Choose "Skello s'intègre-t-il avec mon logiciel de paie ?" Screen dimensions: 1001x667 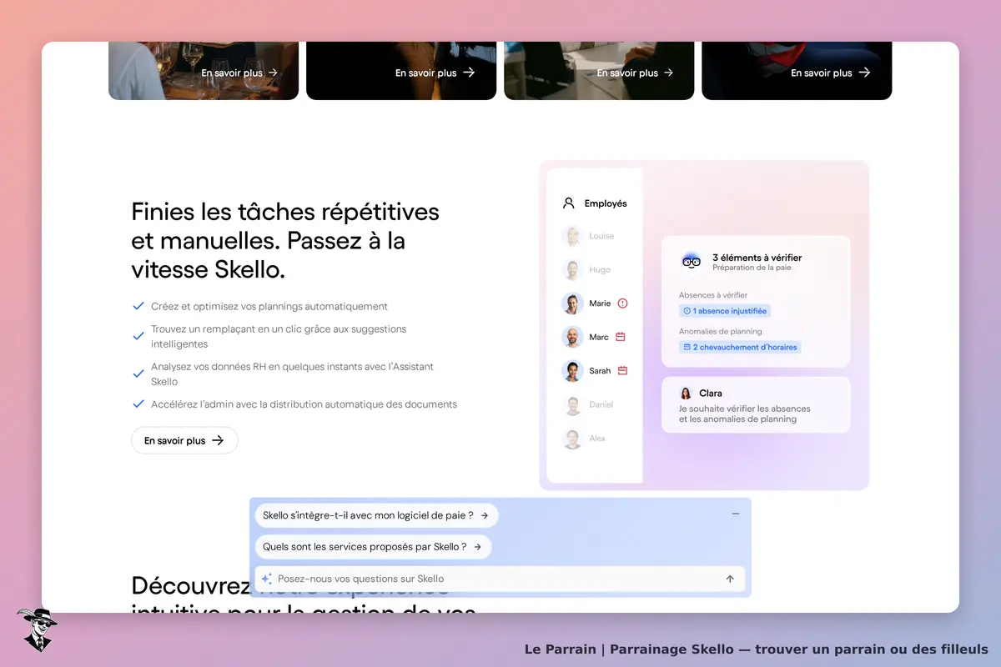pyautogui.click(x=376, y=515)
